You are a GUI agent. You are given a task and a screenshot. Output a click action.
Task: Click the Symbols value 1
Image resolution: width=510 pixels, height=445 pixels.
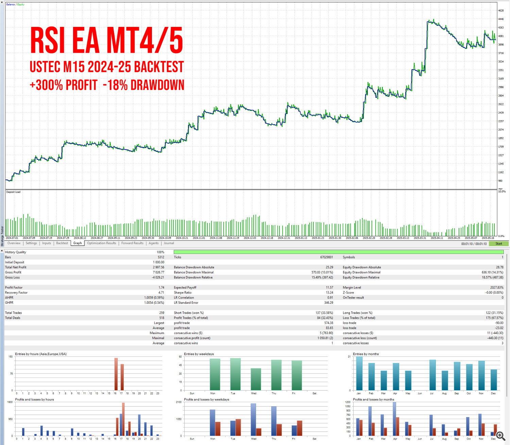[x=503, y=257]
